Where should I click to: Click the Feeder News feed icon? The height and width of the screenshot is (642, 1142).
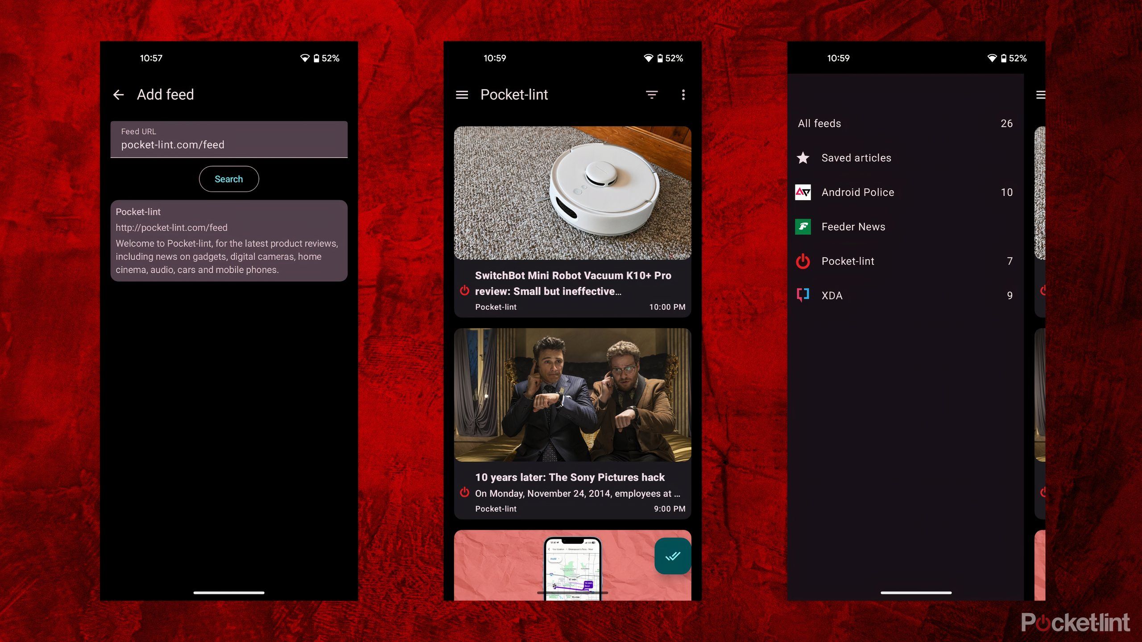[803, 226]
